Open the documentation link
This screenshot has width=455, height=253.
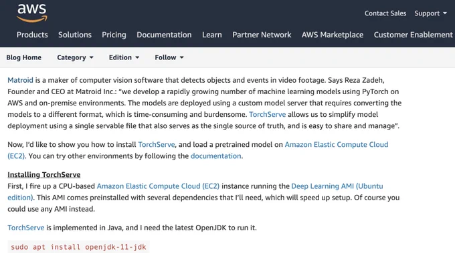[x=215, y=156]
